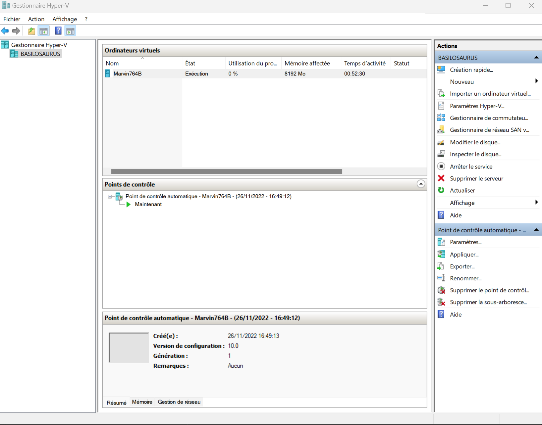Open the Affichage menu in menu bar
This screenshot has width=542, height=425.
(x=65, y=19)
